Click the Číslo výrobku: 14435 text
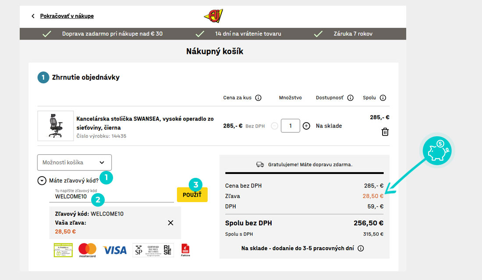This screenshot has height=280, width=482. coord(101,136)
